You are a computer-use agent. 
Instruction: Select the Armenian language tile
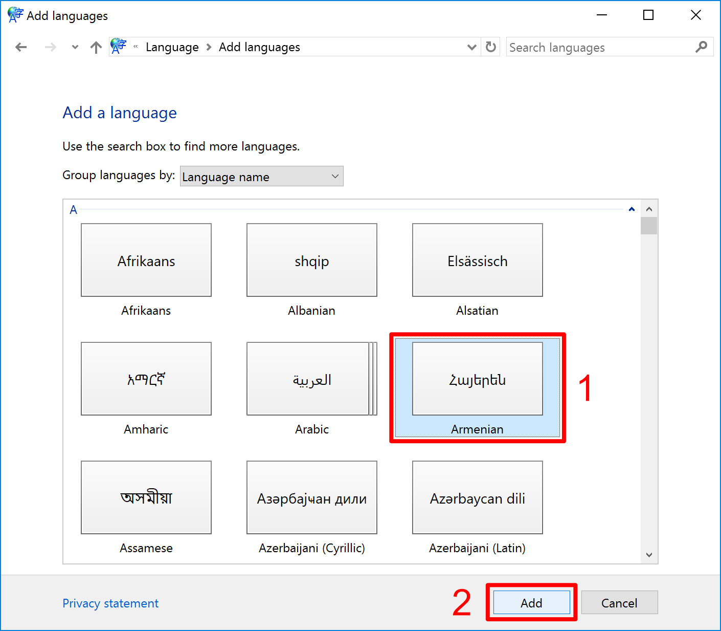pyautogui.click(x=477, y=379)
